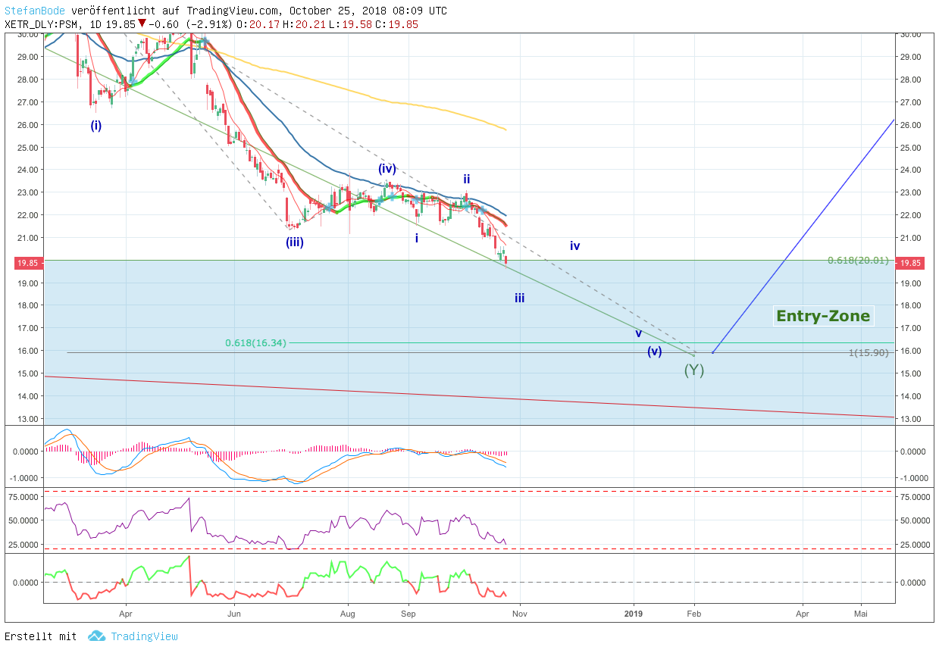Click the green (Y) wave label
This screenshot has height=650, width=939.
694,370
